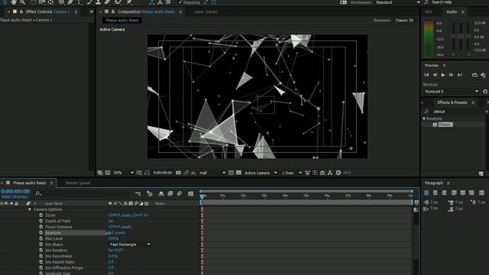
Task: Click the timeline layer search icon
Action: point(38,193)
